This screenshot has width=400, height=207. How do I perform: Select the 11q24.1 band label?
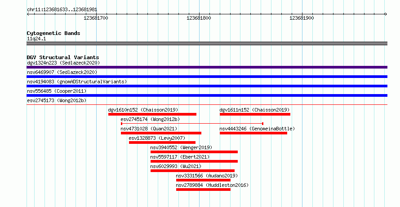click(36, 39)
